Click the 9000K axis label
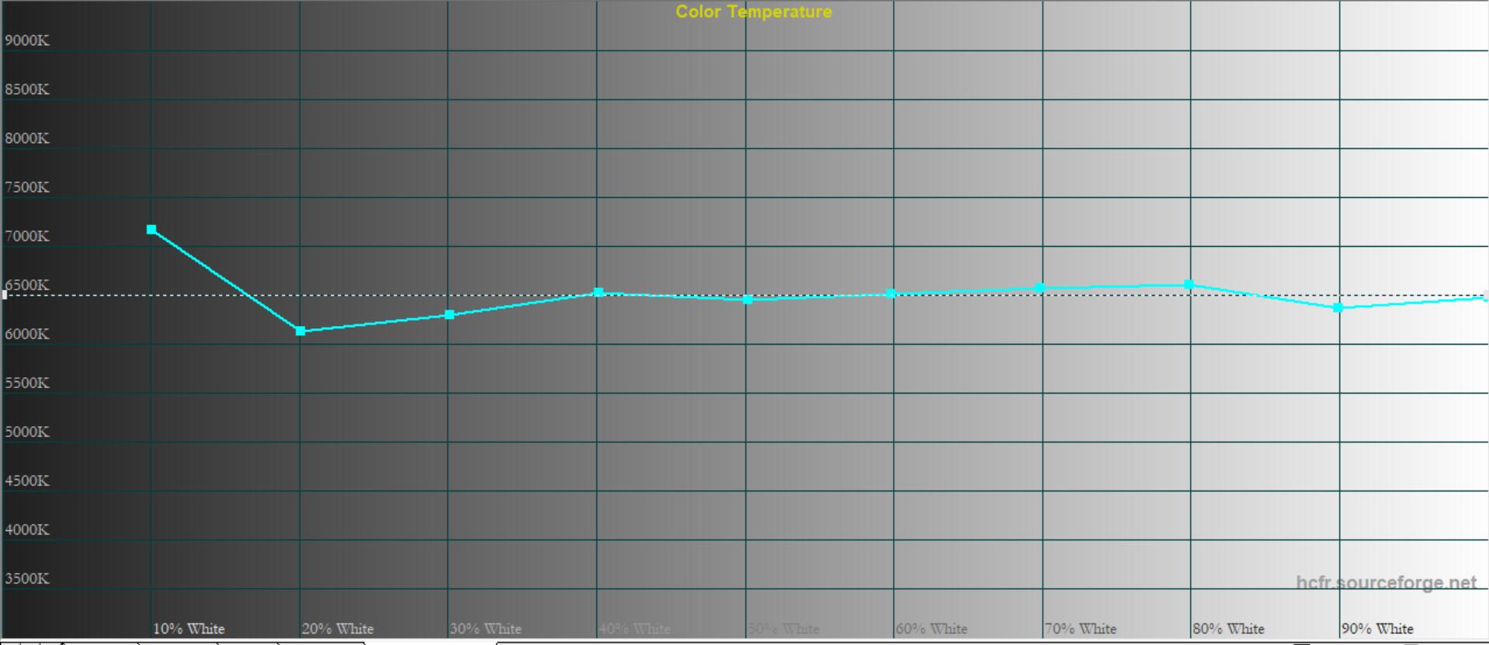Image resolution: width=1489 pixels, height=645 pixels. (x=27, y=40)
